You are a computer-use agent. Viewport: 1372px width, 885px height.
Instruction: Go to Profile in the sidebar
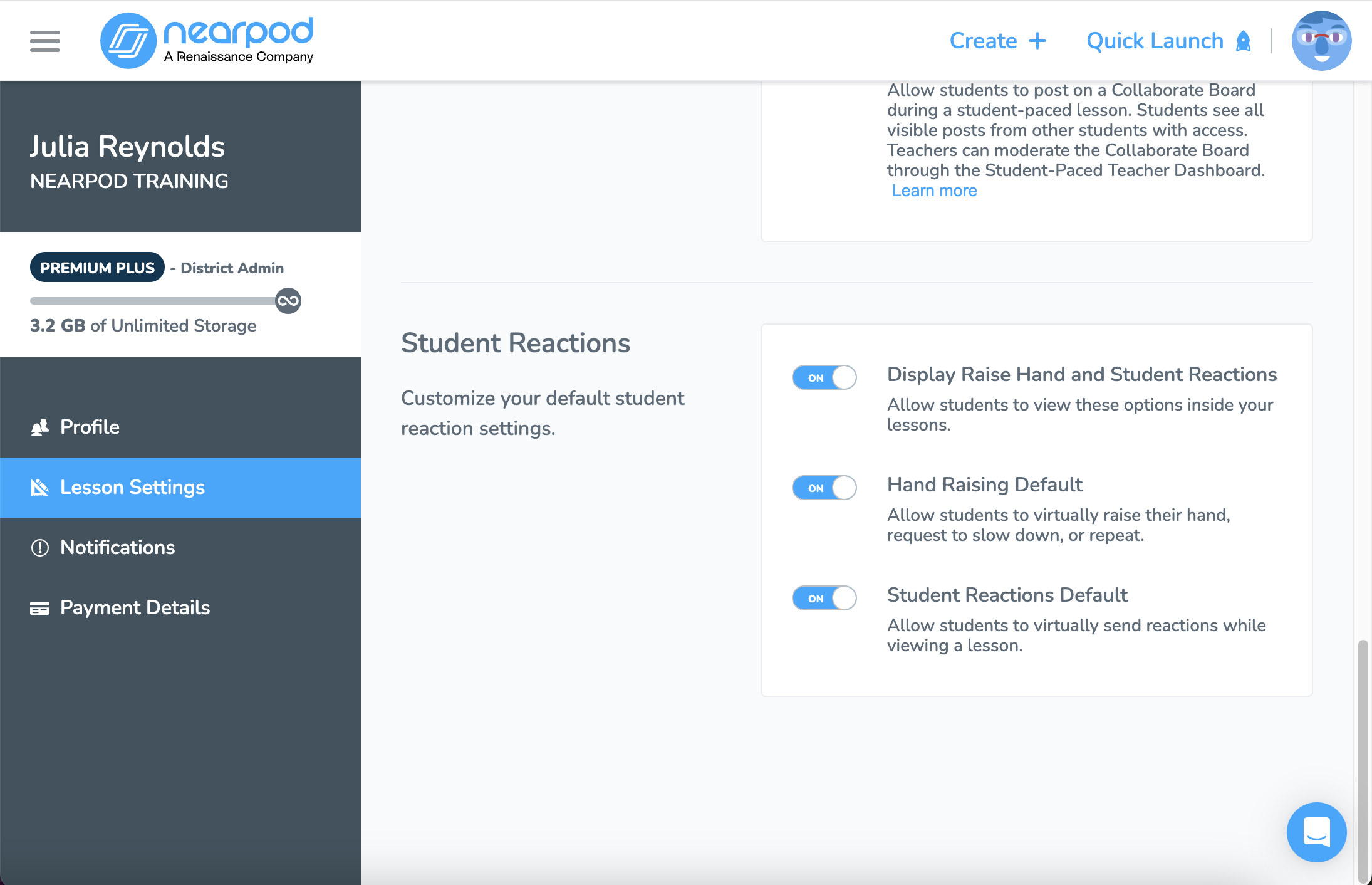pyautogui.click(x=90, y=427)
